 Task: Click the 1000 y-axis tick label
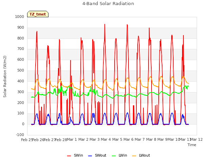(x=20, y=17)
